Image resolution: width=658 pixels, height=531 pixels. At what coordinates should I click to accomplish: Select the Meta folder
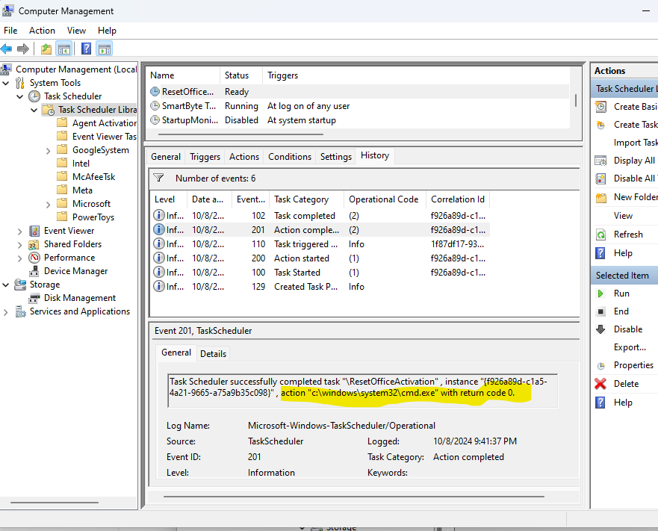click(x=82, y=190)
